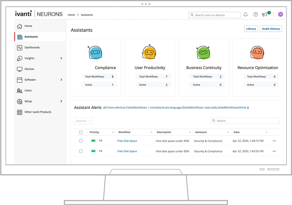Expand the Insights sidebar submenu

click(x=61, y=58)
